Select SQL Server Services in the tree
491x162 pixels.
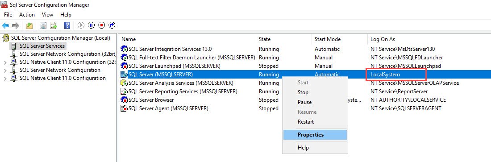click(42, 46)
